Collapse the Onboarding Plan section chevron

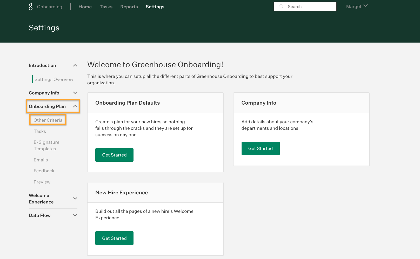coord(75,106)
